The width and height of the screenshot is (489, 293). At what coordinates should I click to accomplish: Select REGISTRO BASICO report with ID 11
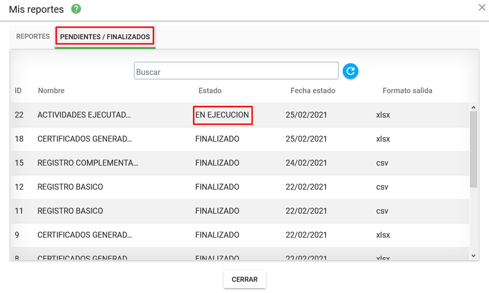coord(240,211)
